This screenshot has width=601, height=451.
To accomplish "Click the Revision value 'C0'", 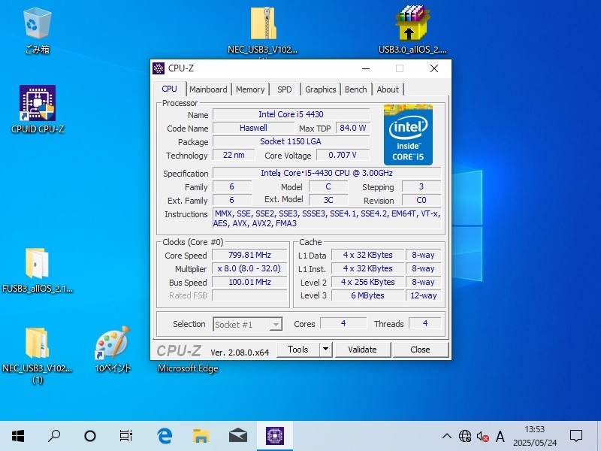I will coord(421,200).
